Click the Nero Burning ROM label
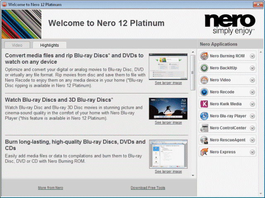 [x=227, y=56]
